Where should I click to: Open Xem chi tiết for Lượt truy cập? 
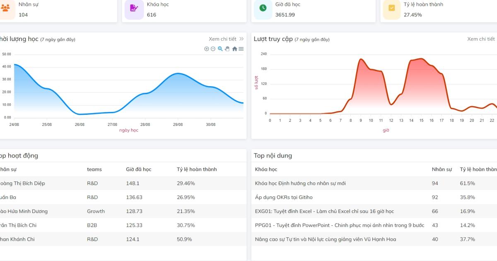tap(481, 39)
